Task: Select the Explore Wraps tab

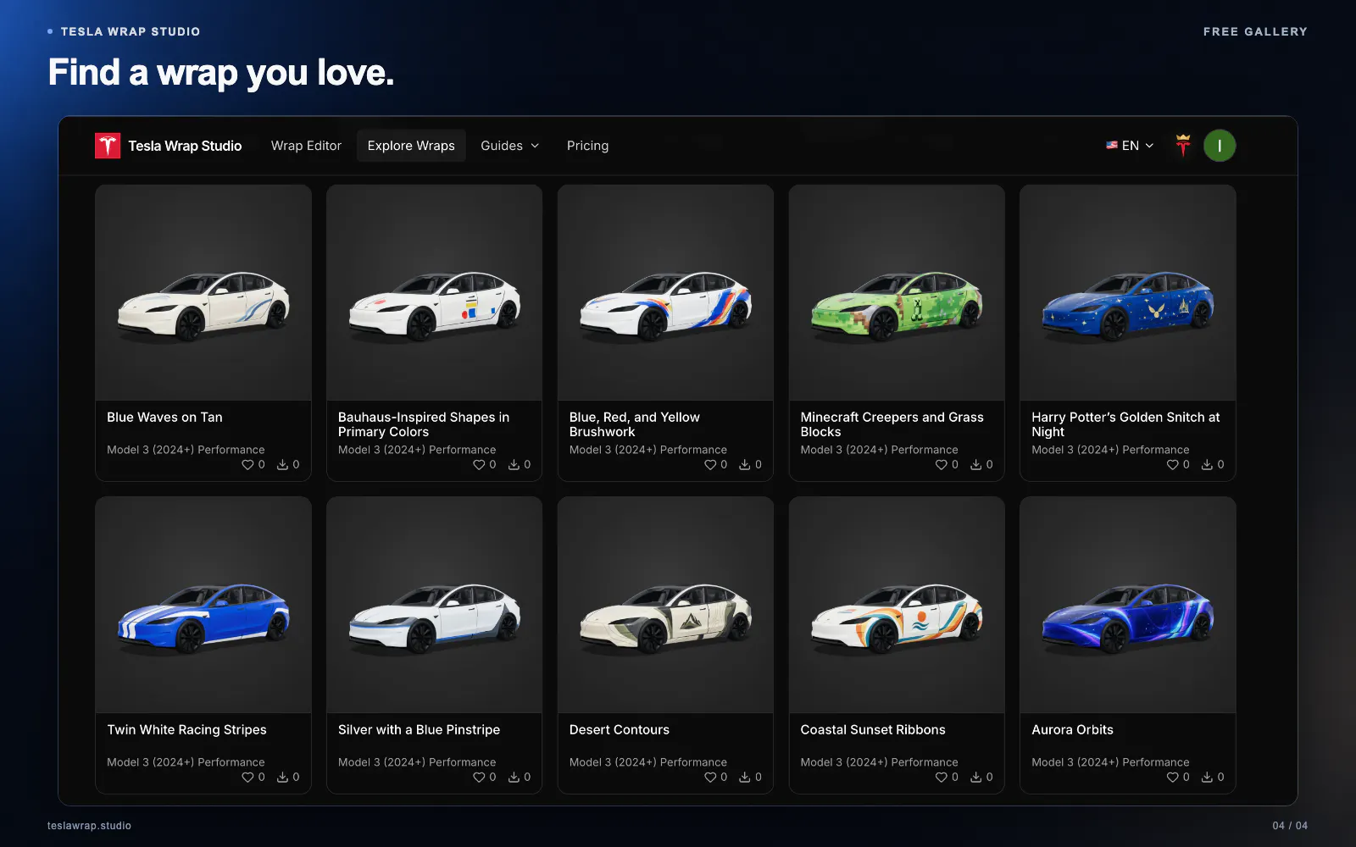Action: point(411,146)
